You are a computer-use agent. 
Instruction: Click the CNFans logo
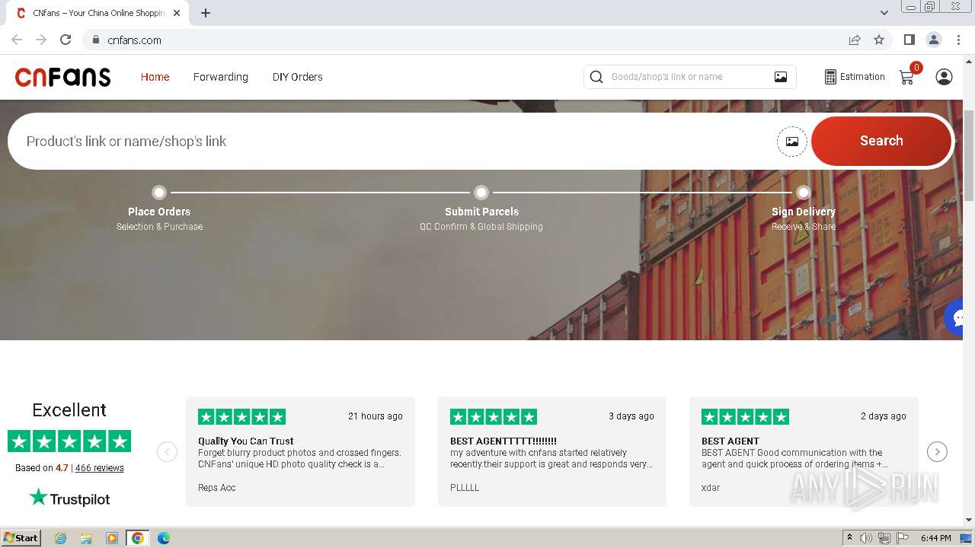[x=63, y=77]
